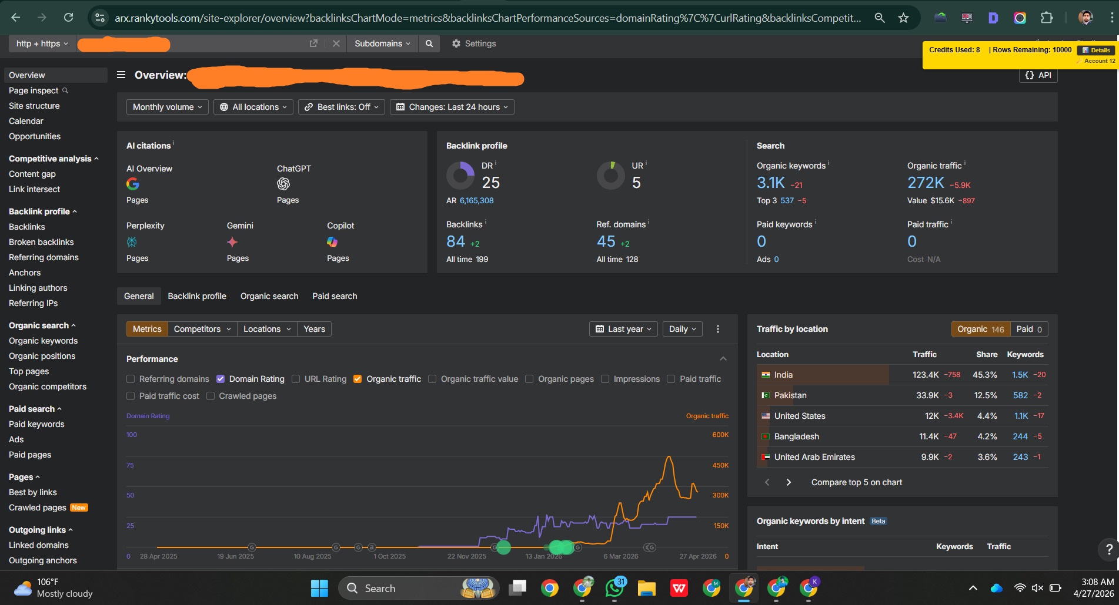Collapse the Performance section chevron
This screenshot has width=1119, height=605.
tap(723, 359)
